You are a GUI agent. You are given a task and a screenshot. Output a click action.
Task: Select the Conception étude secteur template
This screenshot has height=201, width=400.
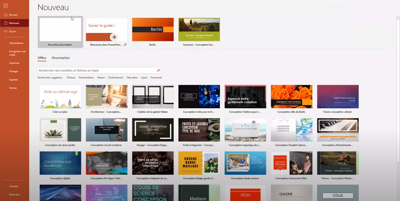point(245,166)
